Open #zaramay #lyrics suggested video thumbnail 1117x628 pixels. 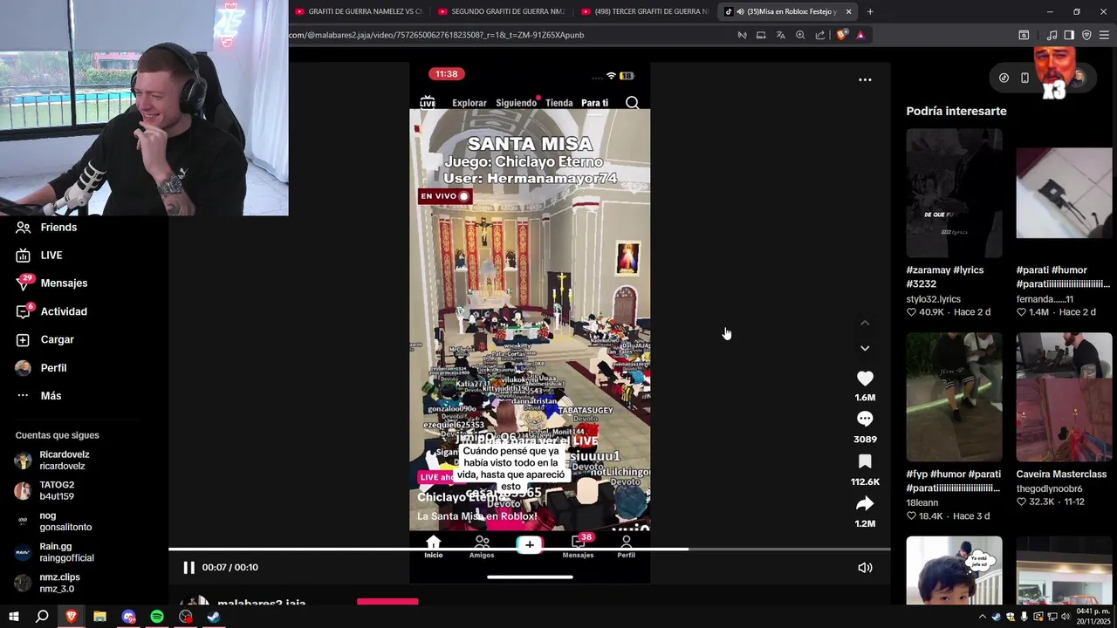click(954, 193)
